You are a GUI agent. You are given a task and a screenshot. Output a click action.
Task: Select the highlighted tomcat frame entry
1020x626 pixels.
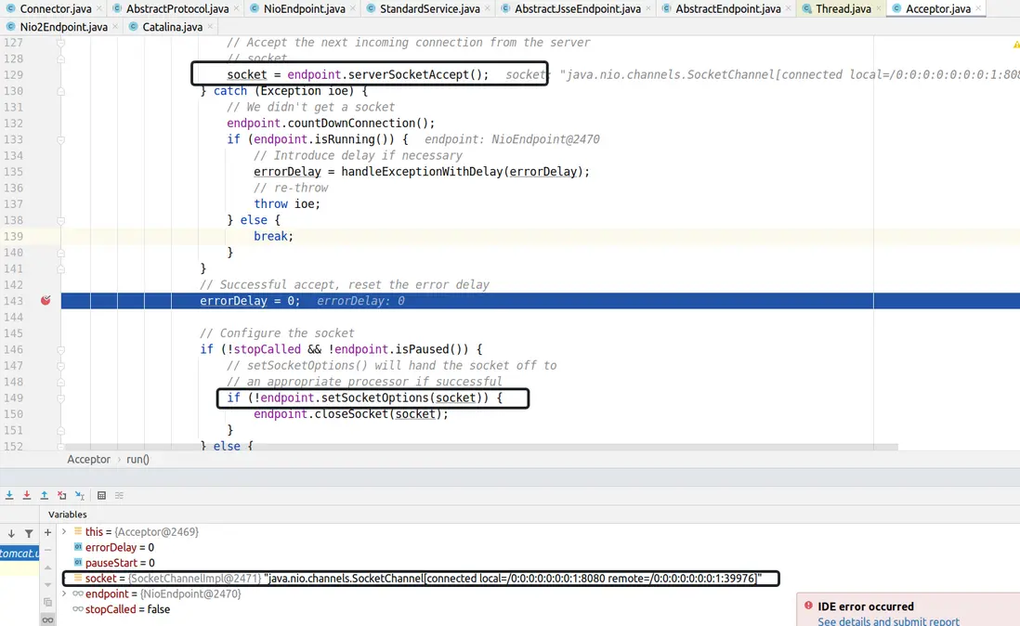coord(20,554)
